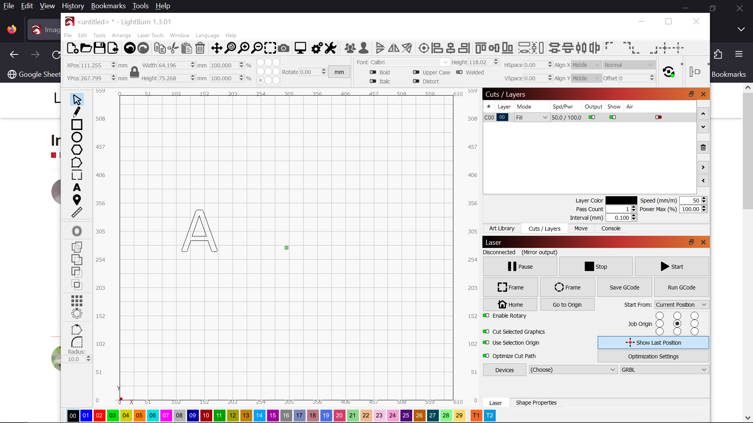The height and width of the screenshot is (423, 753).
Task: Click the Node Edit tool
Action: coord(76,112)
